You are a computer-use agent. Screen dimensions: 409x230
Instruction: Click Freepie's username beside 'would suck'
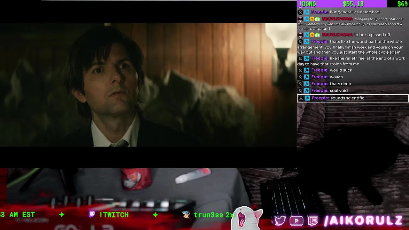320,70
